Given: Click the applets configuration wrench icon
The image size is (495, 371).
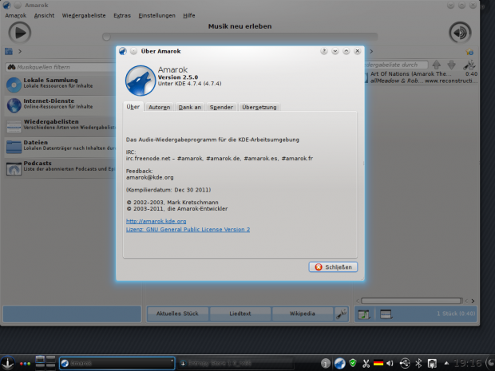Looking at the screenshot, I should point(341,314).
